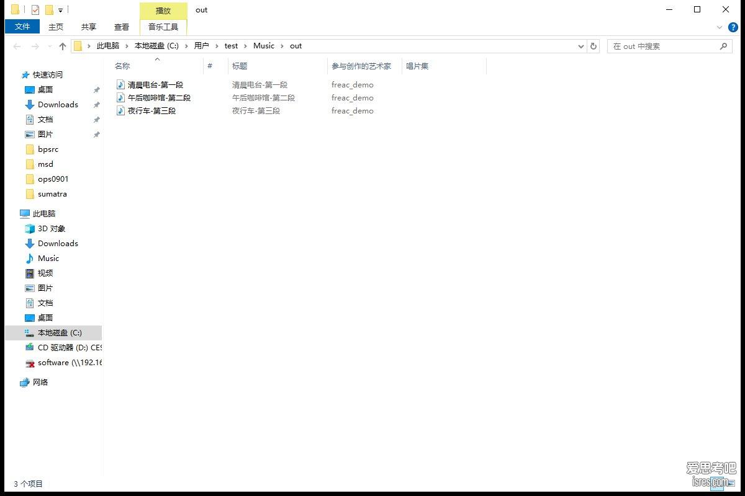Click the Downloads arrow icon under quick access
This screenshot has width=745, height=496.
click(x=29, y=104)
